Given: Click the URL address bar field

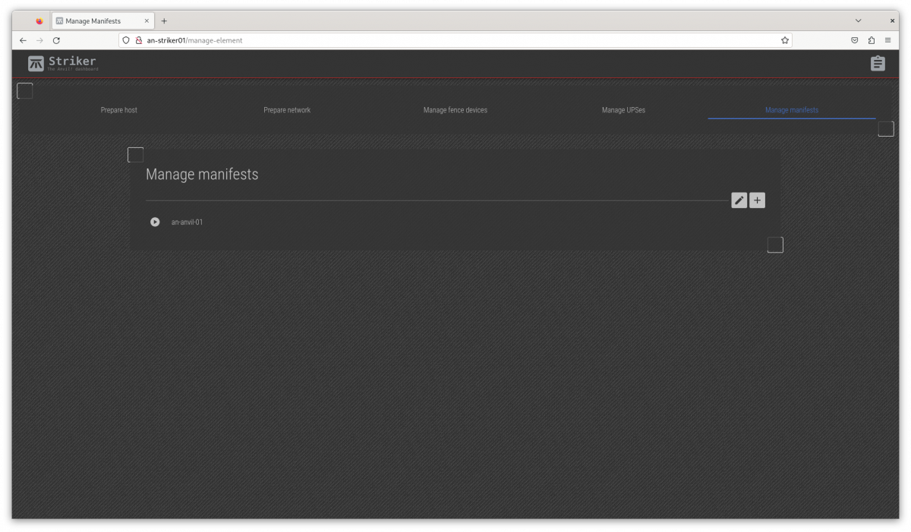Looking at the screenshot, I should click(x=455, y=40).
